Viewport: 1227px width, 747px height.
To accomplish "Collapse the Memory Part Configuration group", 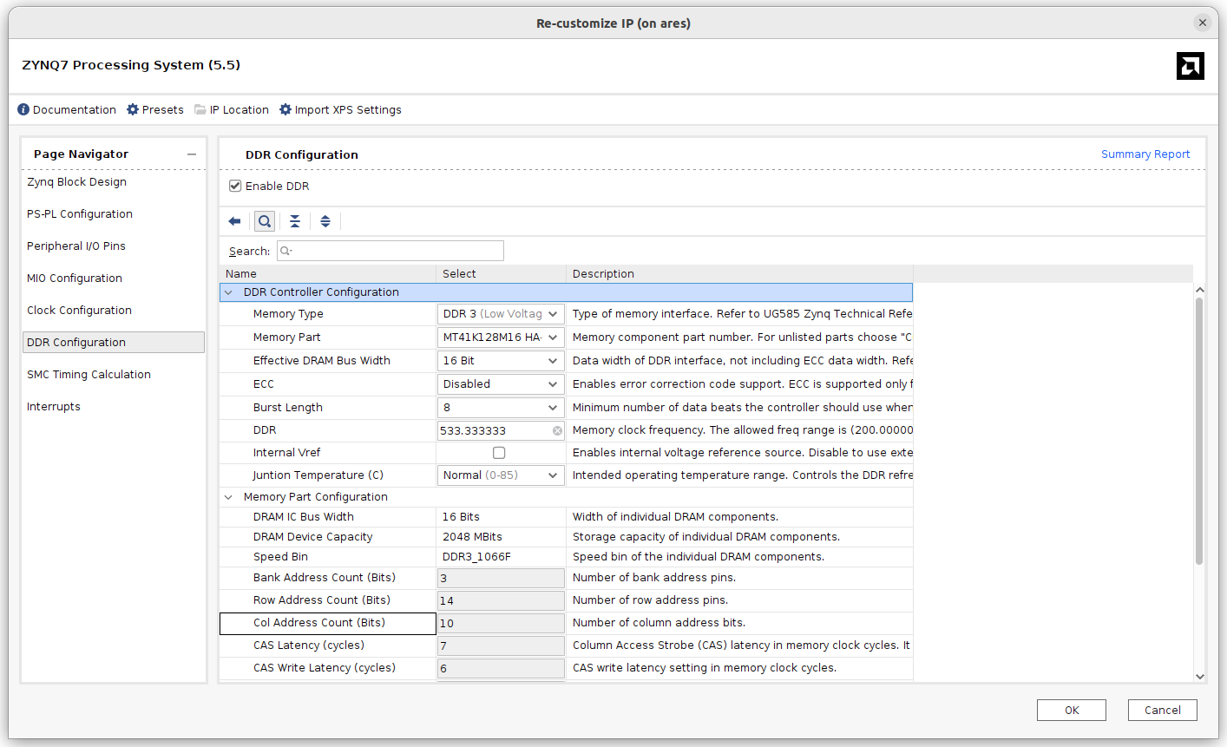I will (228, 497).
